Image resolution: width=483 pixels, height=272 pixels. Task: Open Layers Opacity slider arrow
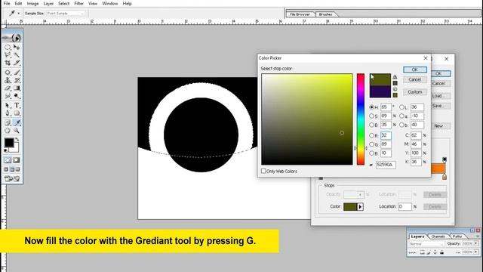click(476, 243)
